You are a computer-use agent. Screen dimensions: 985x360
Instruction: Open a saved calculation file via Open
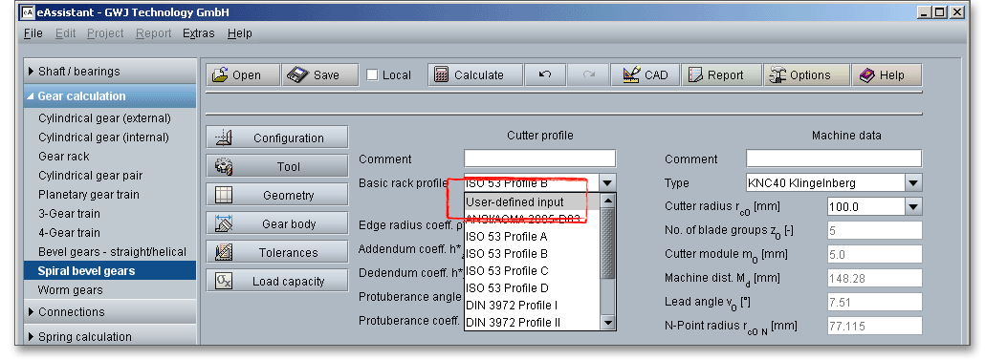click(243, 75)
